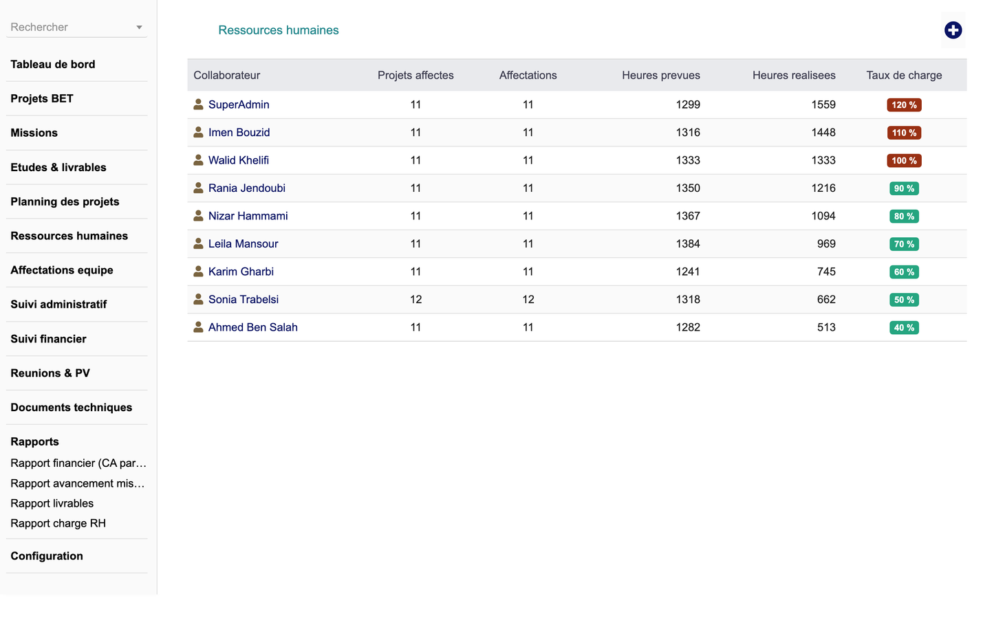Image resolution: width=994 pixels, height=638 pixels.
Task: Open Rapport financier (CA par…) report
Action: pos(78,463)
